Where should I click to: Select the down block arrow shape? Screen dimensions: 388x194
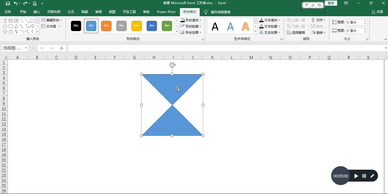click(x=5, y=32)
